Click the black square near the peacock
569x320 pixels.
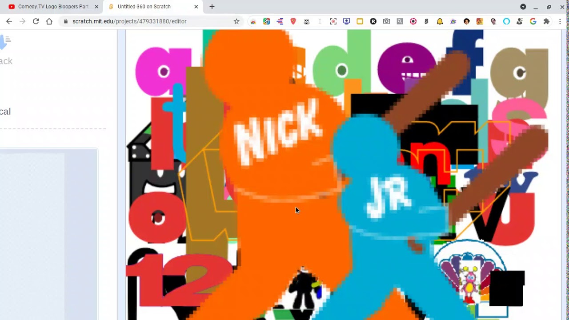507,288
